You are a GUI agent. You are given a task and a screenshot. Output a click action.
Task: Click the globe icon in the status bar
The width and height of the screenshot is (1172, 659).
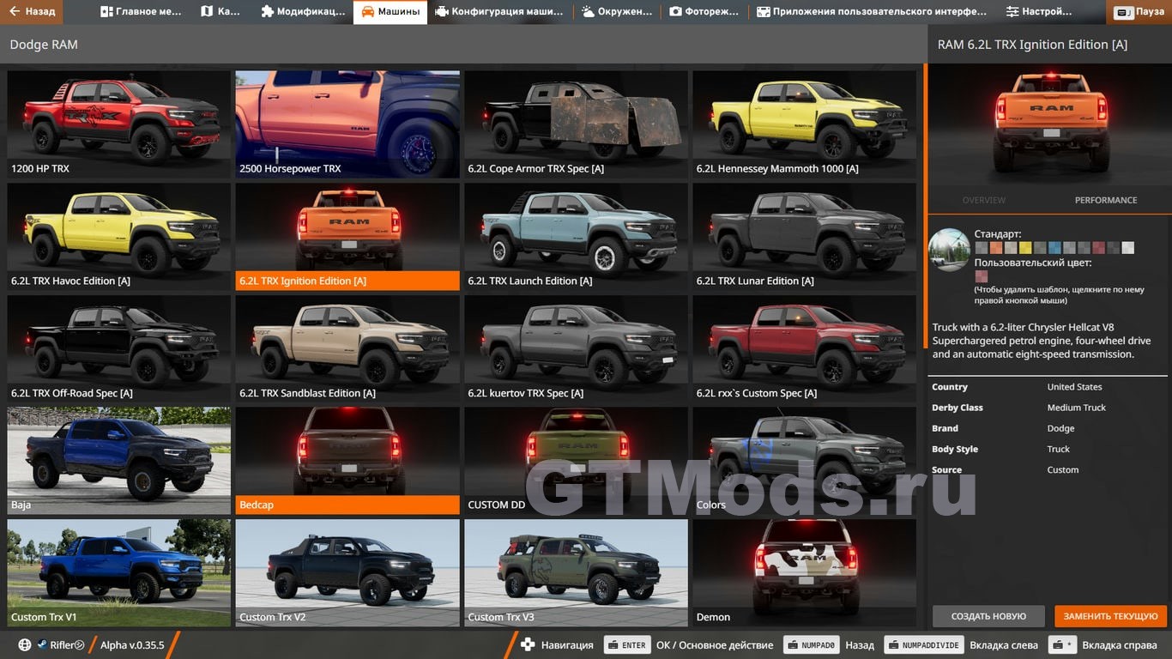tap(25, 645)
